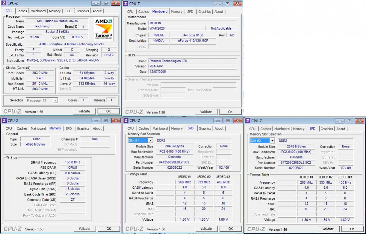Viewport: 366px width, 234px height.
Task: Click the processor name field AMD Turion 64 Mobile MK-36
Action: coord(57,21)
